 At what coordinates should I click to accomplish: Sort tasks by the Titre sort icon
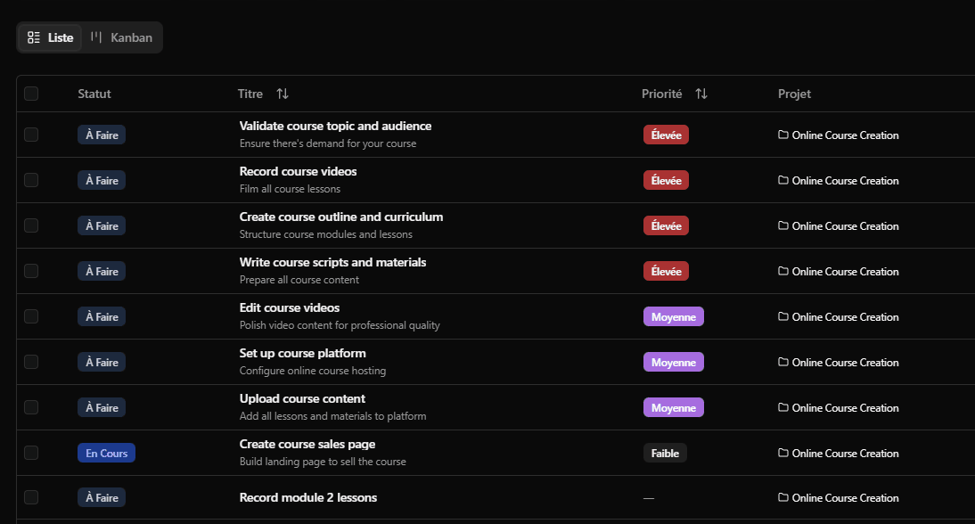[x=283, y=94]
